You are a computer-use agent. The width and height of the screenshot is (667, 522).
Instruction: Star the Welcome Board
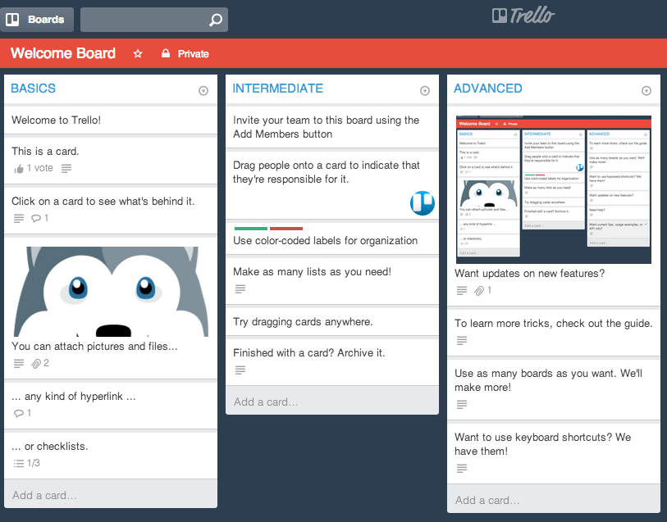tap(137, 53)
